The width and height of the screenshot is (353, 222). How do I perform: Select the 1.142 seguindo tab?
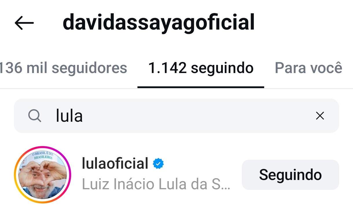201,68
